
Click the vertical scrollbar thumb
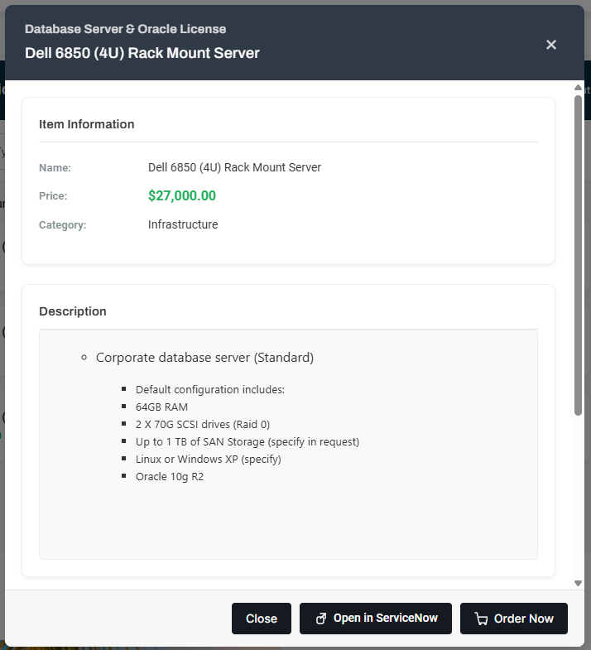pos(578,255)
